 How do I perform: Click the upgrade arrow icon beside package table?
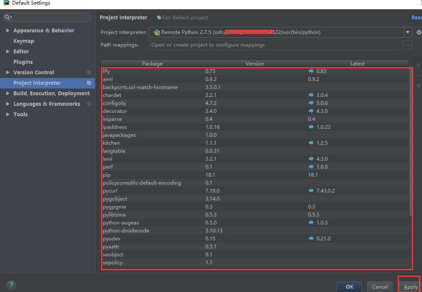coord(419,86)
